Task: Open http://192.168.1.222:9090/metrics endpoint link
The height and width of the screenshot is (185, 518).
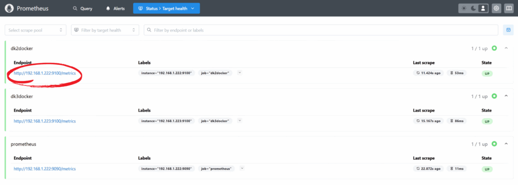Action: [x=45, y=169]
